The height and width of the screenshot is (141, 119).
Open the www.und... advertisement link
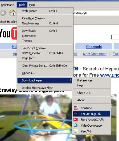[109, 75]
